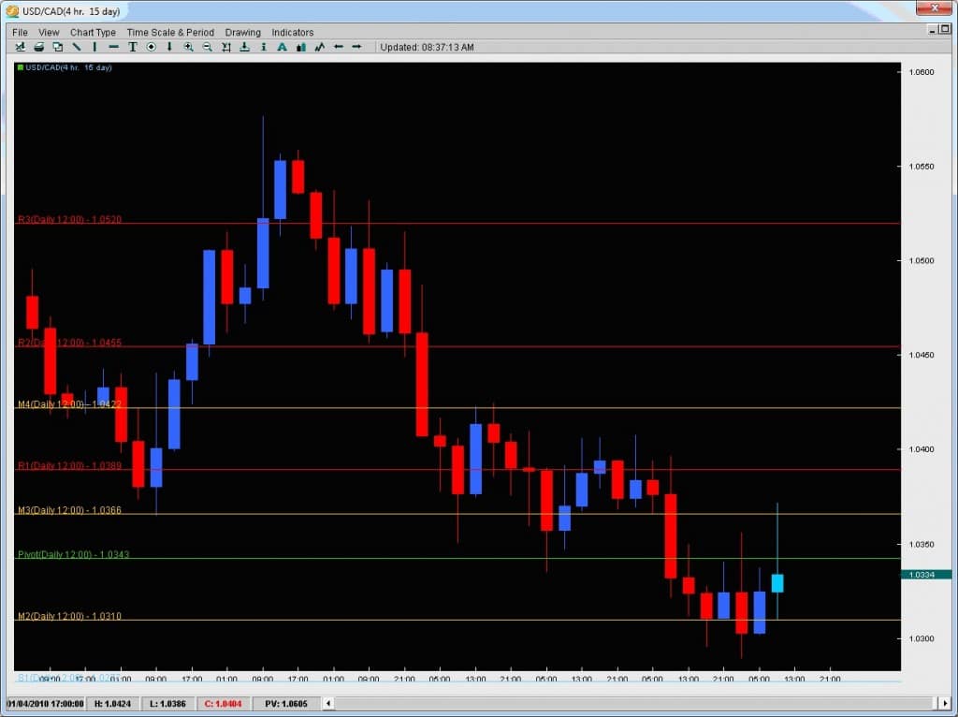Click the horizontal scrollbar left arrow
The height and width of the screenshot is (717, 958).
click(x=328, y=704)
